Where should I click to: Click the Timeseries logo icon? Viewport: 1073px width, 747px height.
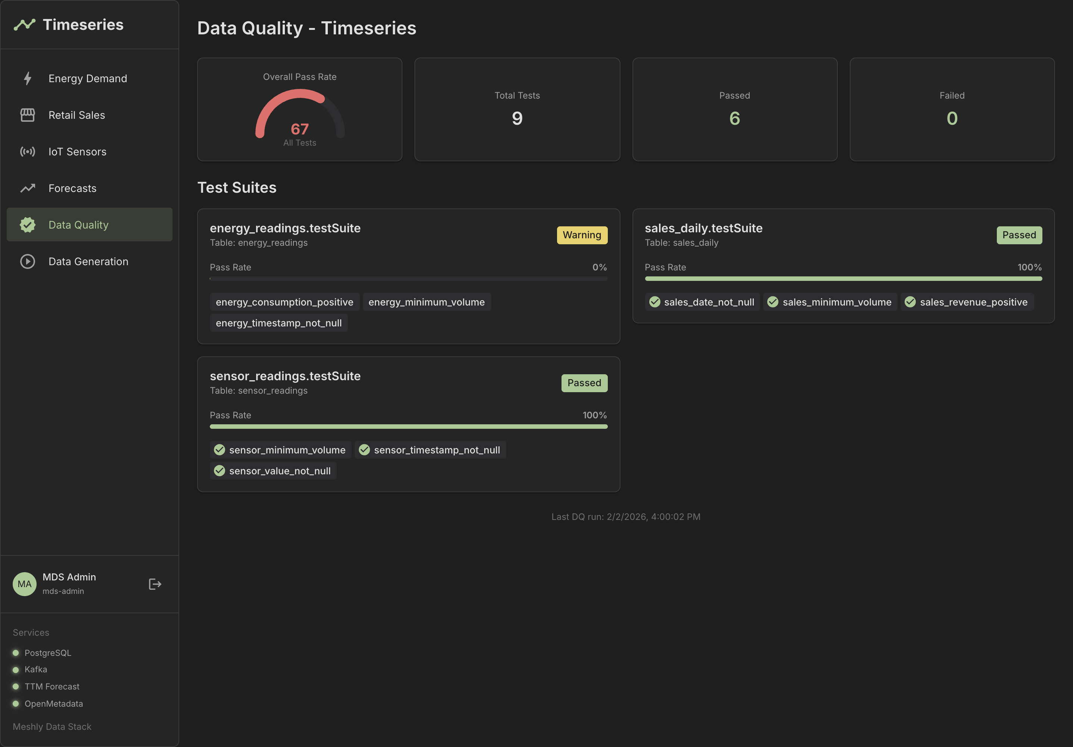pos(25,24)
